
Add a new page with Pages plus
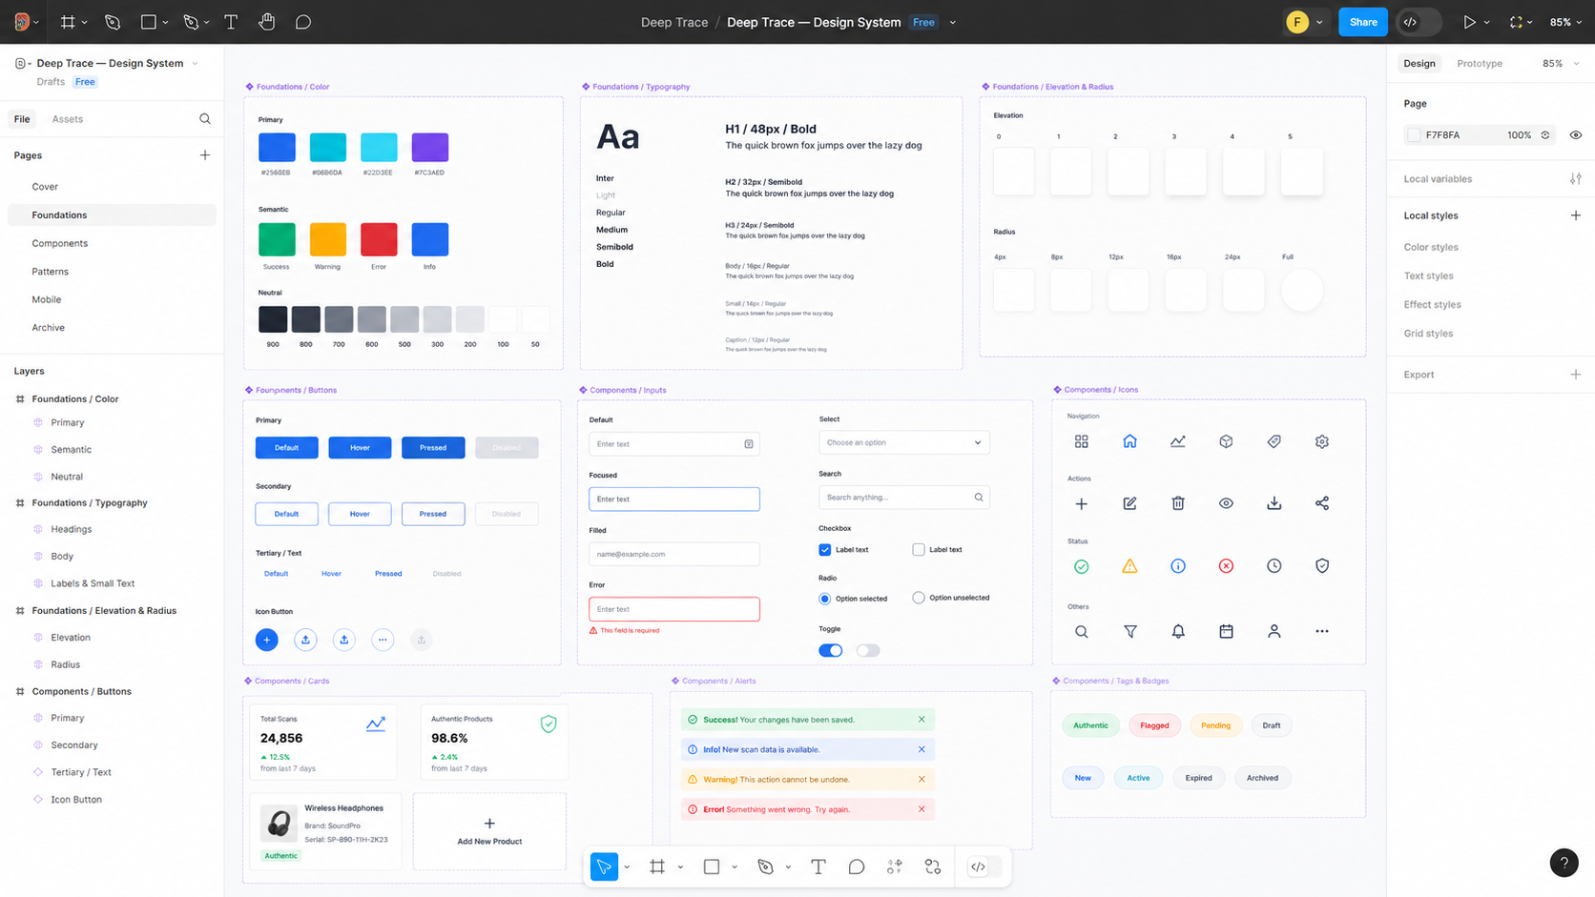pyautogui.click(x=205, y=155)
